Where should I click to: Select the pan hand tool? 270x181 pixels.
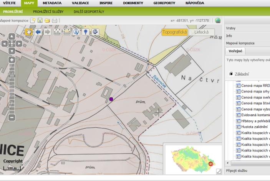tap(29, 32)
